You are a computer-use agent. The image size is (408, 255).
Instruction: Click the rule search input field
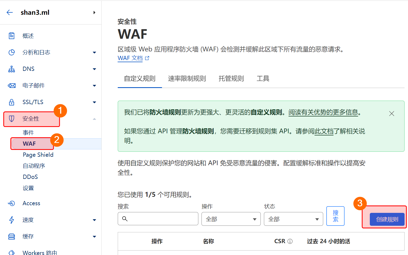[x=161, y=219]
